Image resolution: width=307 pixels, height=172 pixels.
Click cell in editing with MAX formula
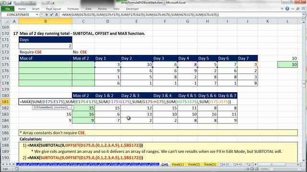click(x=128, y=102)
